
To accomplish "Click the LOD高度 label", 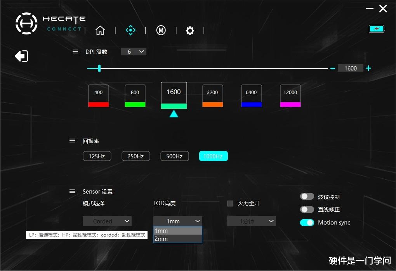I will pos(164,203).
